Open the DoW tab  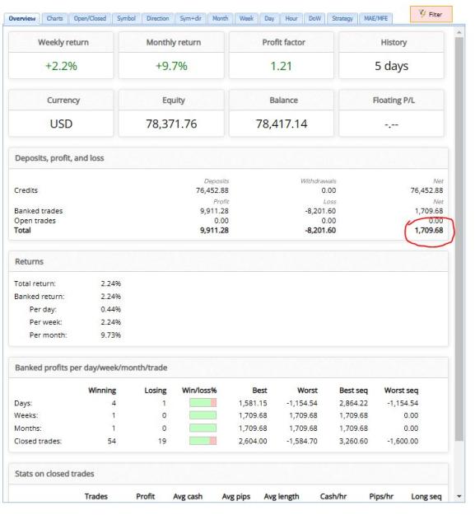click(x=314, y=18)
